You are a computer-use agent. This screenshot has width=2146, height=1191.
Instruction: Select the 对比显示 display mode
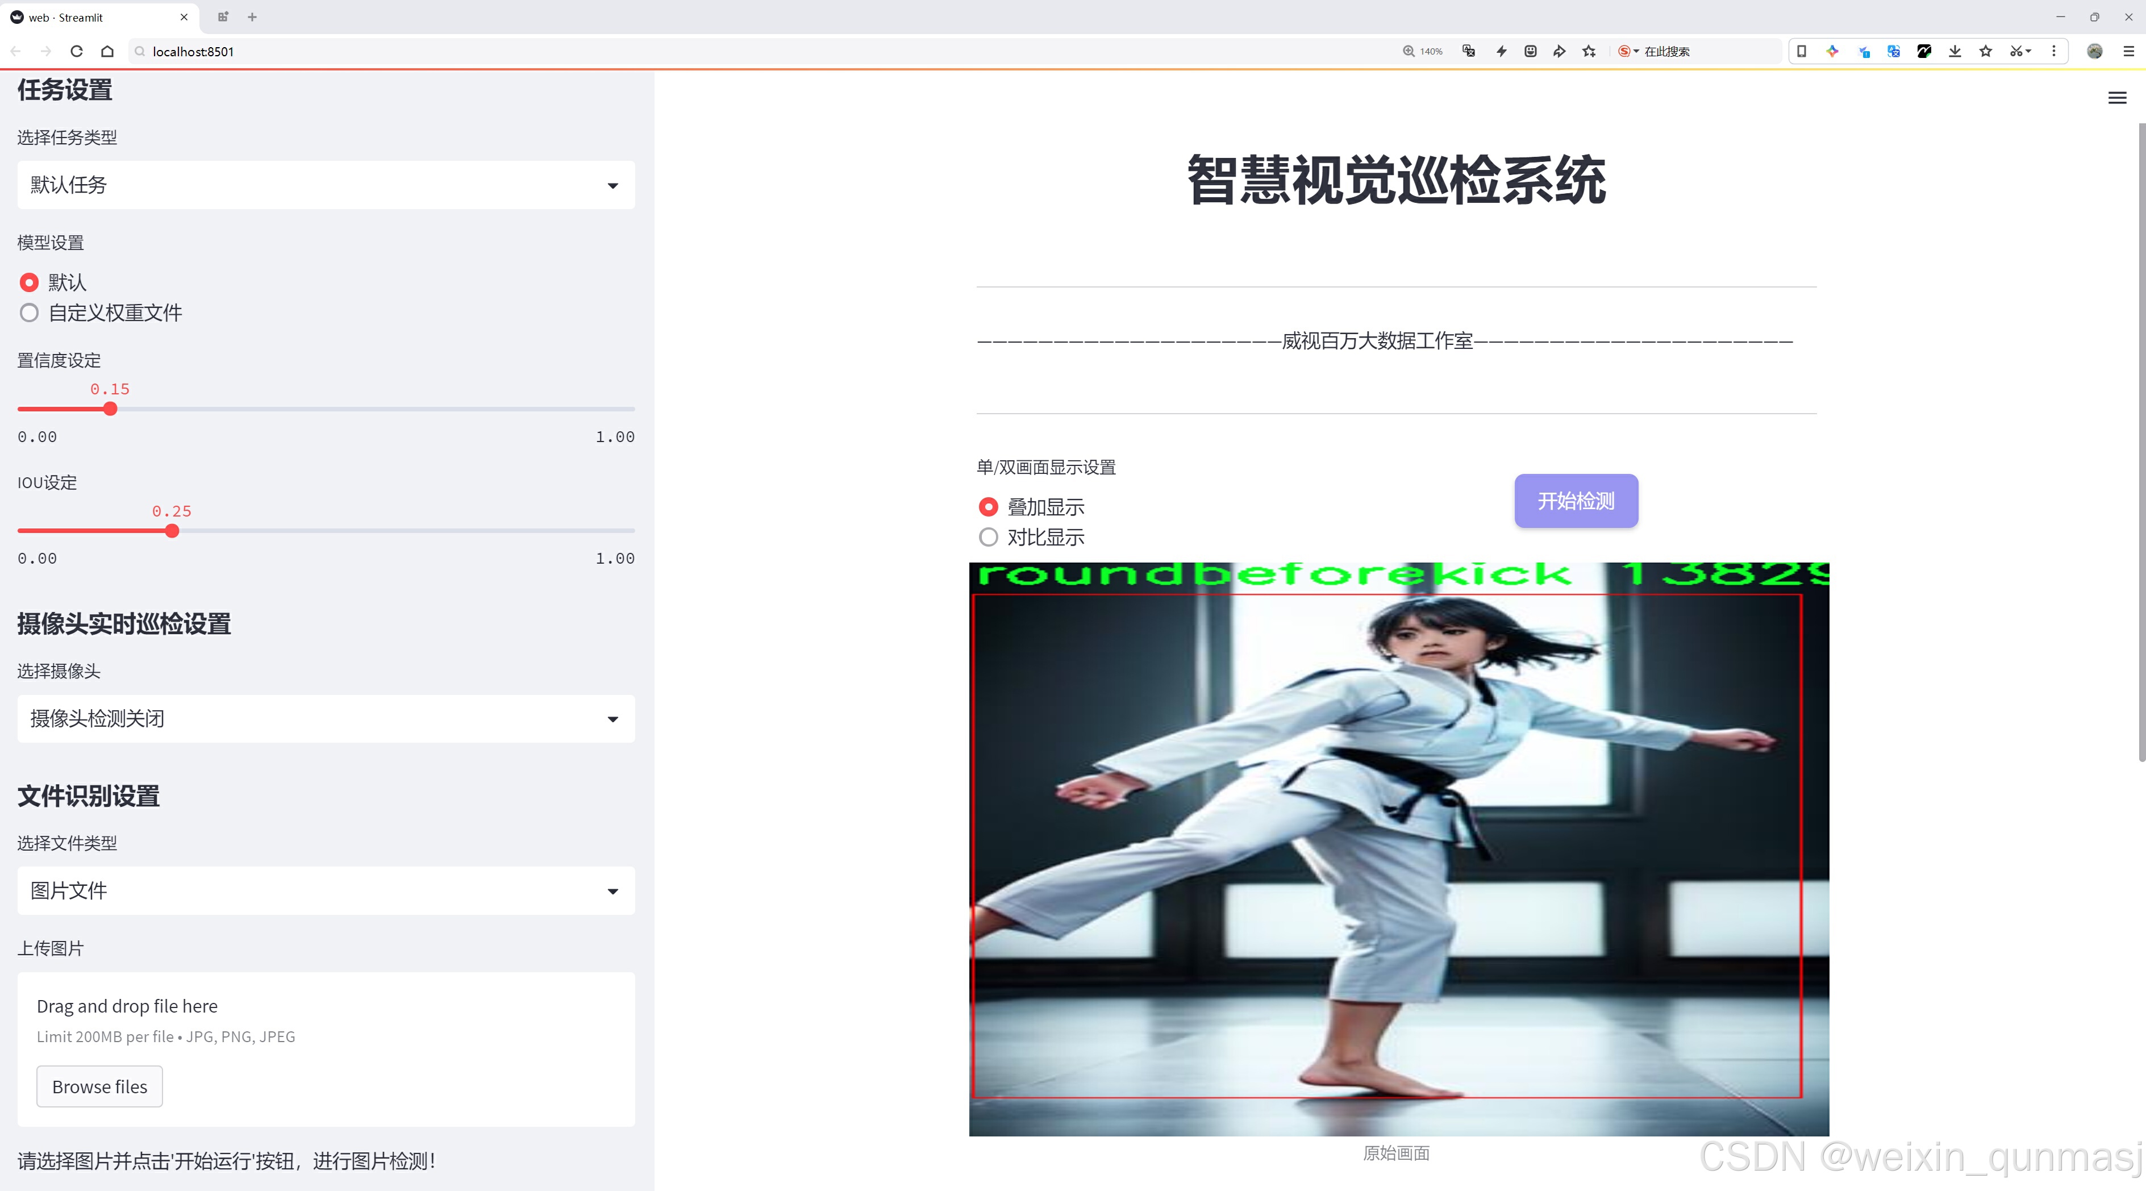click(988, 537)
